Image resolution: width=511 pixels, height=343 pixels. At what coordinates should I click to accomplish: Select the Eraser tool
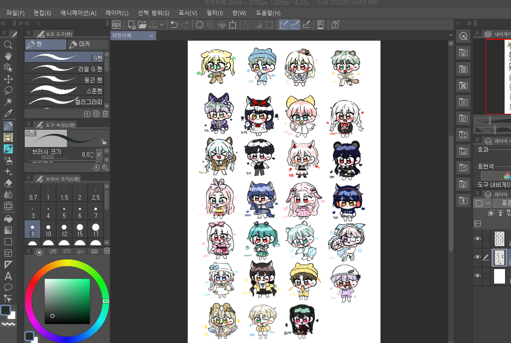(8, 183)
